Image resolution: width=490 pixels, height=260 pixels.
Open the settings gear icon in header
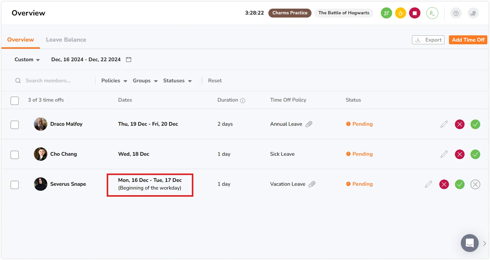pyautogui.click(x=473, y=13)
